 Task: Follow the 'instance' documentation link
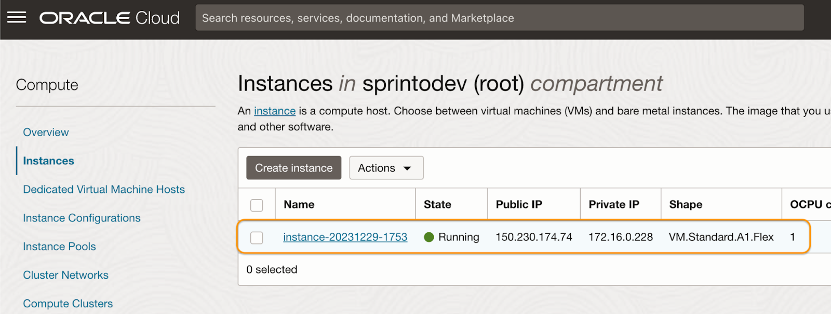(x=275, y=111)
